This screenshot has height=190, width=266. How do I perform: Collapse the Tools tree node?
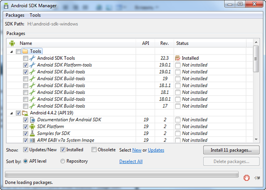click(11, 52)
